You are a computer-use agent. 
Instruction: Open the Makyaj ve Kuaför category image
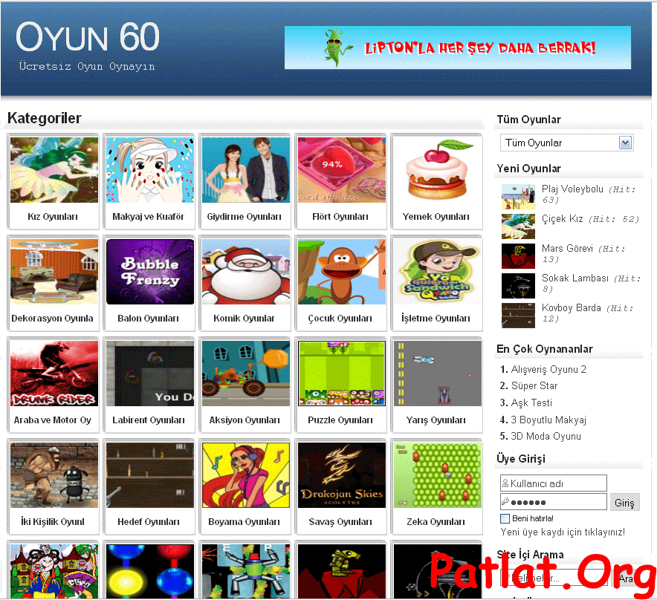[x=150, y=170]
